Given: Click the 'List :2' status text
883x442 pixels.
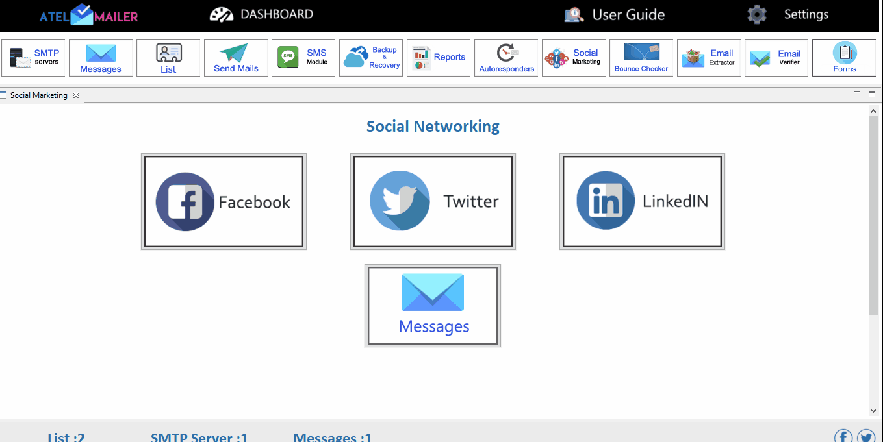Looking at the screenshot, I should pyautogui.click(x=66, y=437).
